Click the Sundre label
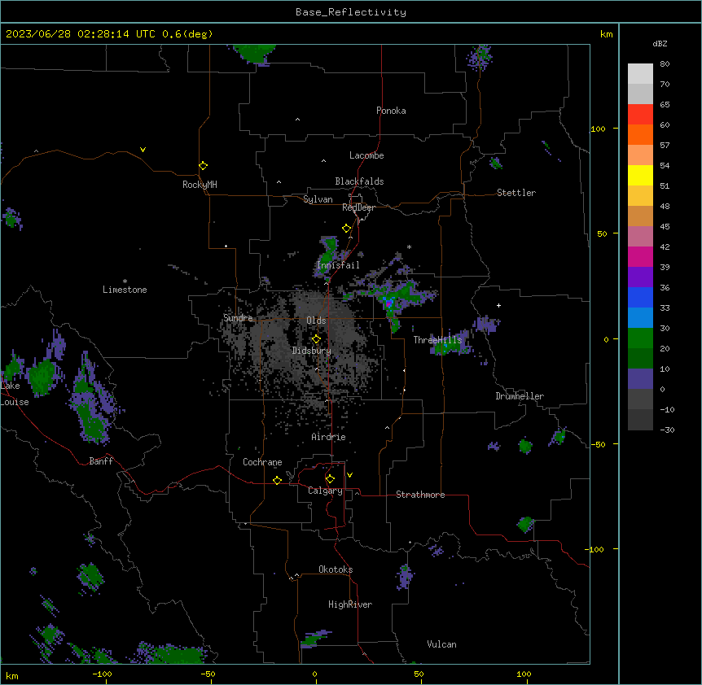Screen dimensions: 702x685 (x=238, y=318)
